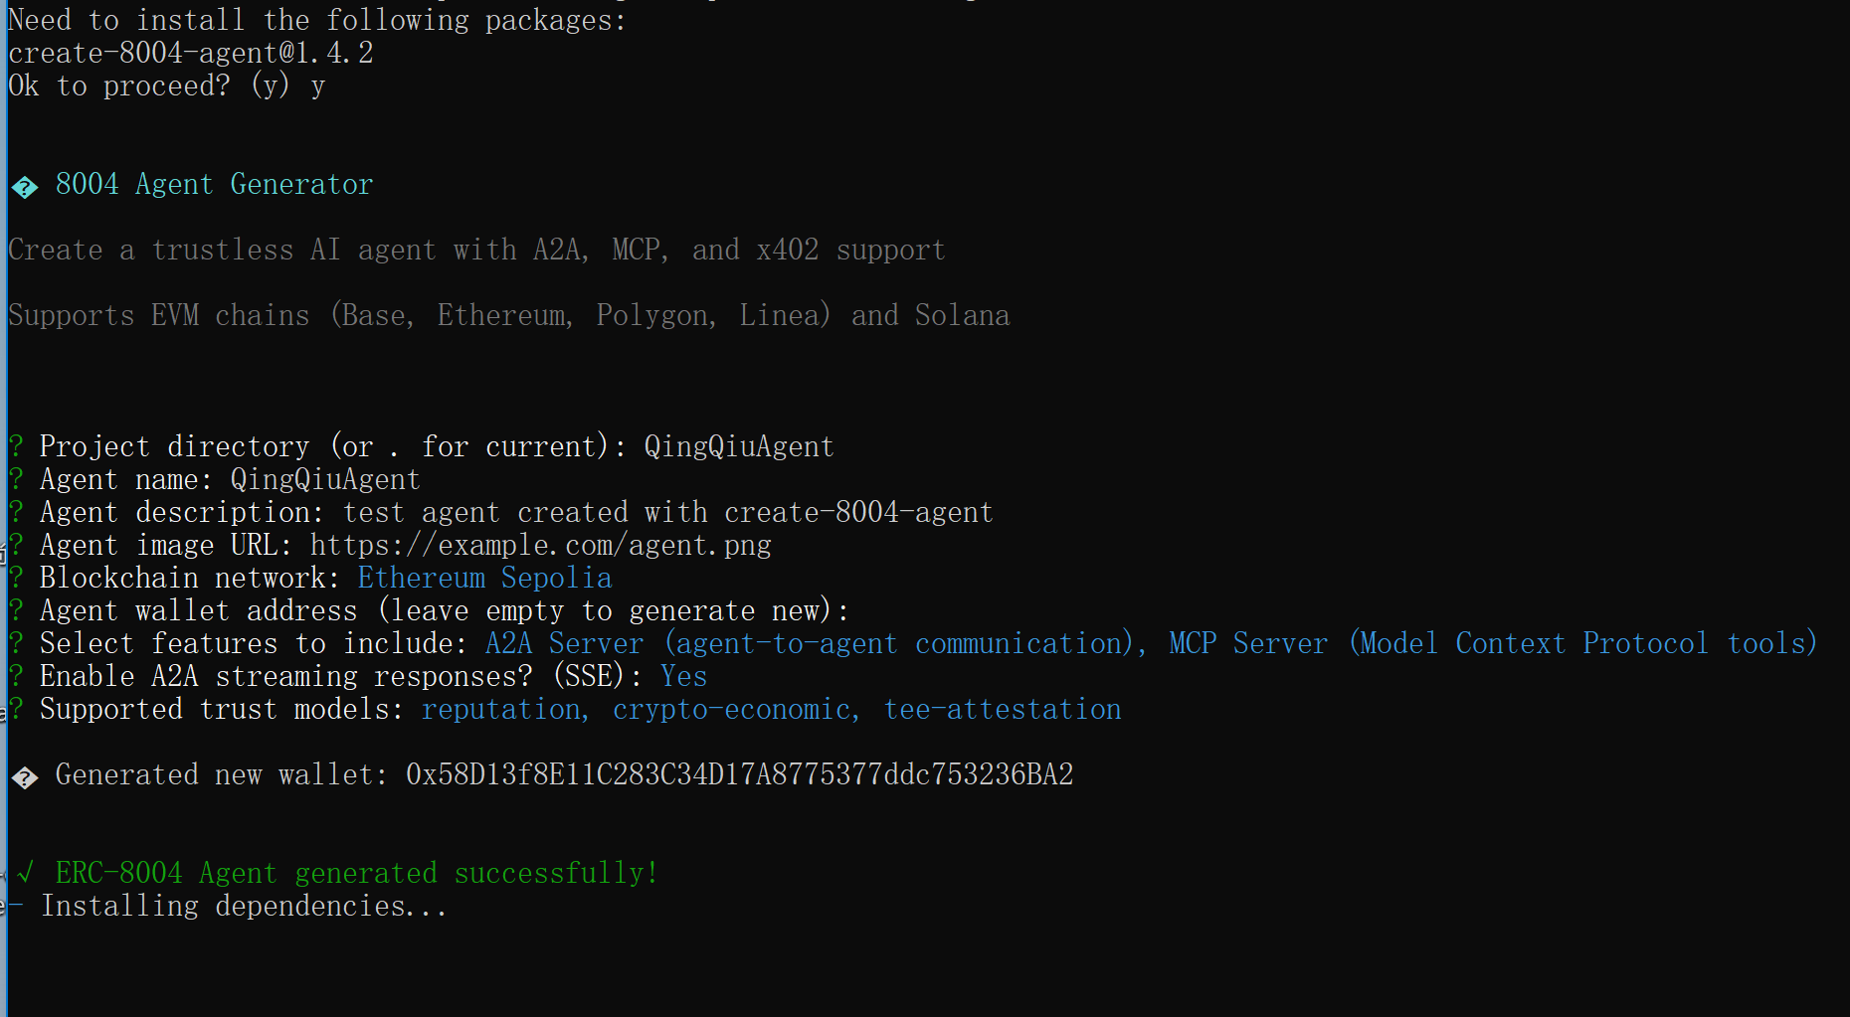
Task: Click the question mark before Enable A2A streaming
Action: pos(16,676)
